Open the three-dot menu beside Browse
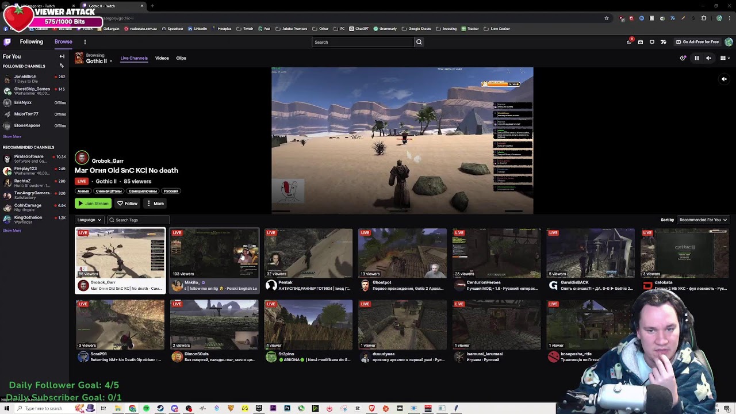This screenshot has width=736, height=414. (x=85, y=42)
